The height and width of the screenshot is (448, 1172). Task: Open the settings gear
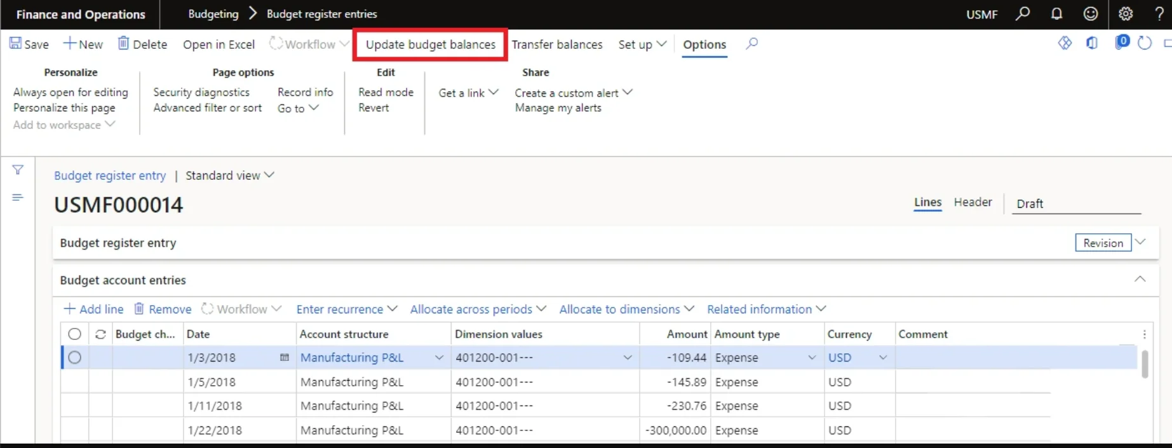click(x=1126, y=13)
